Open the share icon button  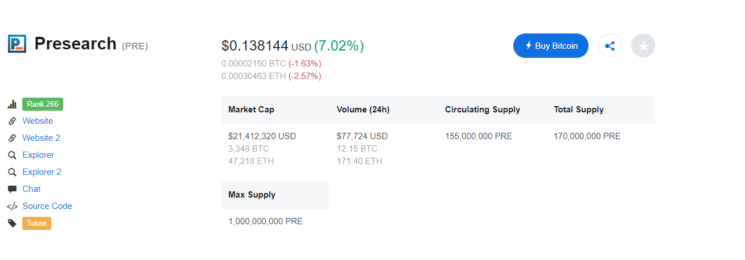(610, 46)
